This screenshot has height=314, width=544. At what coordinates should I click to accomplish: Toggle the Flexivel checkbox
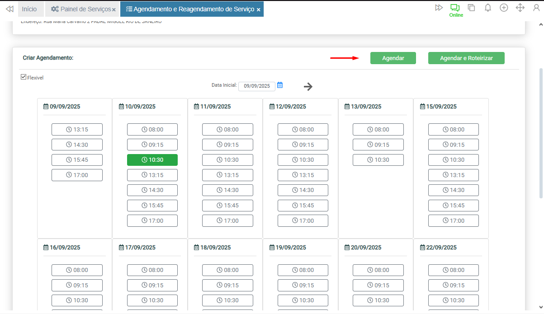[x=24, y=77]
